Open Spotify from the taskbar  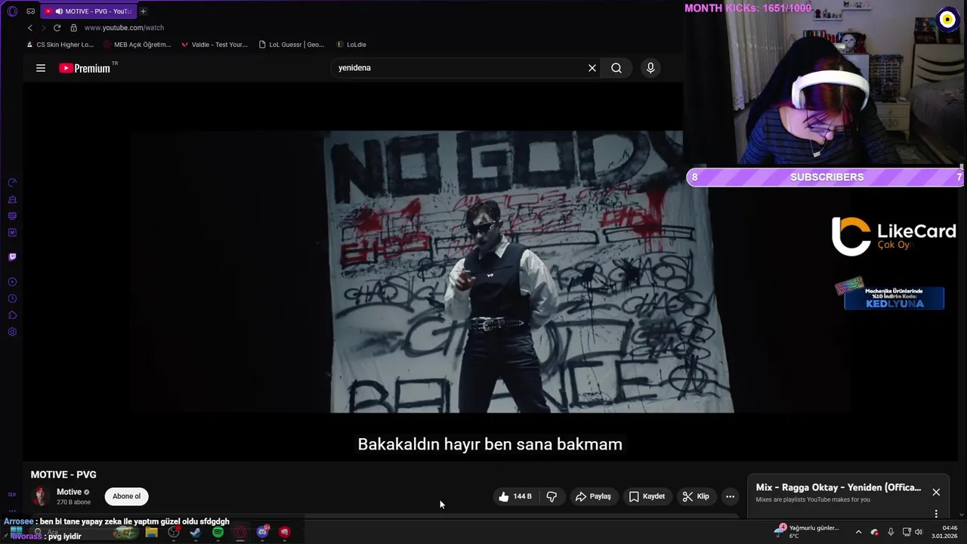pos(218,533)
